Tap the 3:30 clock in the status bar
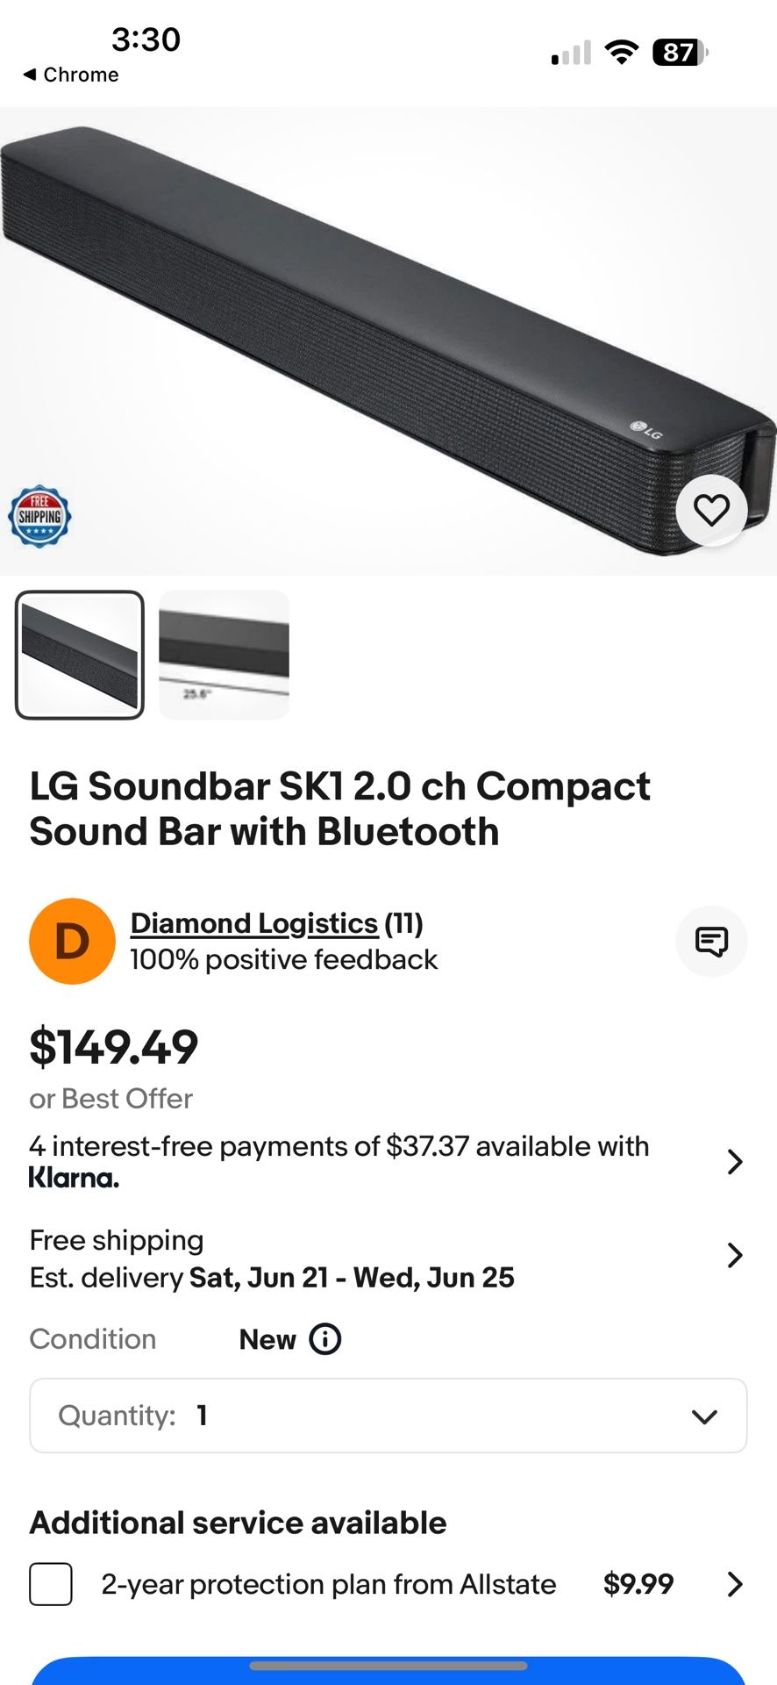The image size is (777, 1685). (x=147, y=39)
